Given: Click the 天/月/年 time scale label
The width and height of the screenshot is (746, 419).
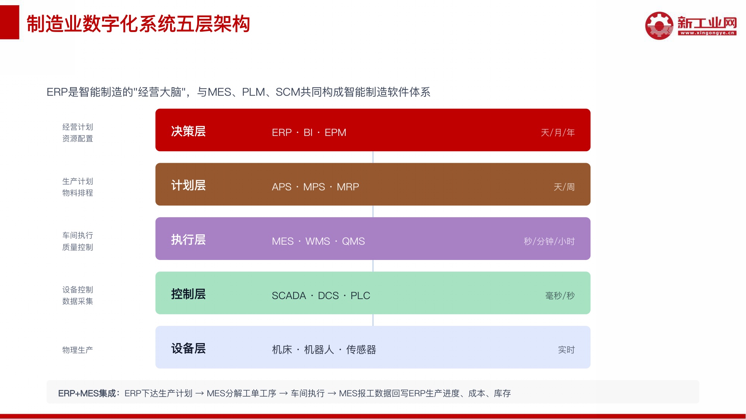Looking at the screenshot, I should (x=558, y=133).
